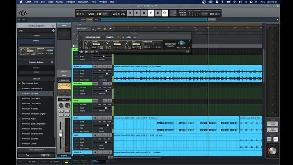Close the floating De-Esser plugin window
Viewport: 293px width, 165px height.
click(81, 33)
